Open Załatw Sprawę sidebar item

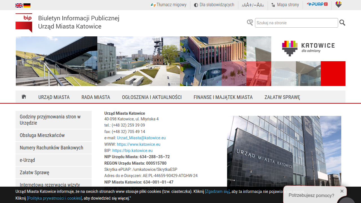pos(54,173)
